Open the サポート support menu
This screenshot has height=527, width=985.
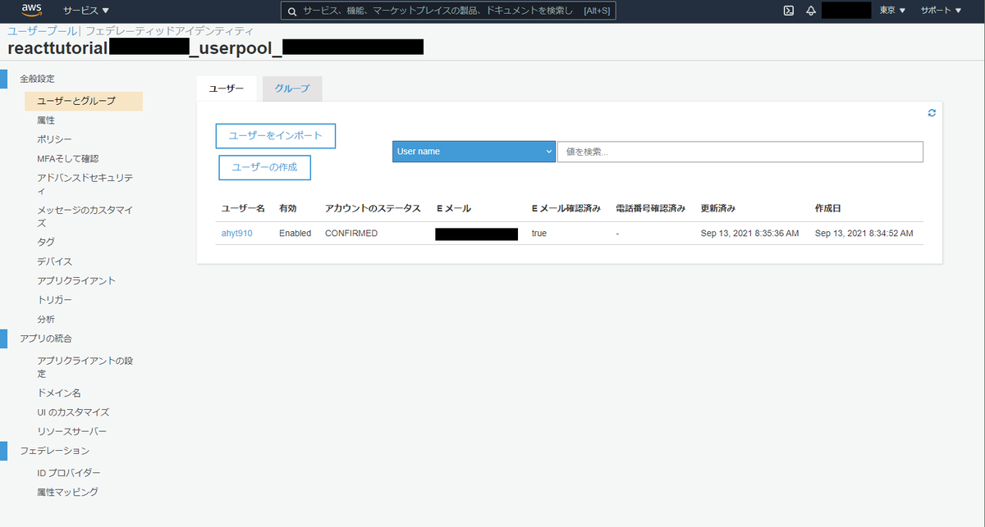pos(941,11)
